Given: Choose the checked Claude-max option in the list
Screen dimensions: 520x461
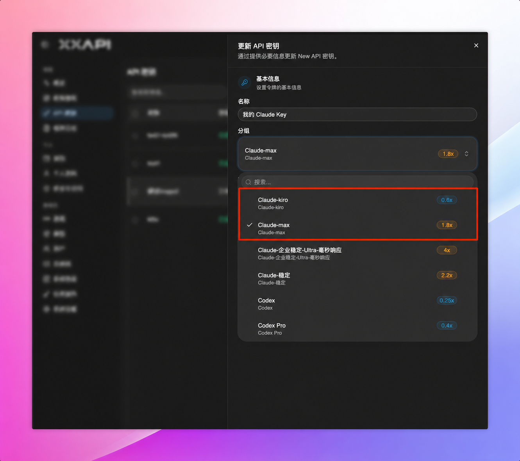Looking at the screenshot, I should tap(357, 228).
